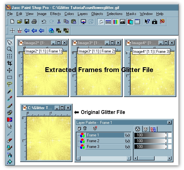Image resolution: width=184 pixels, height=170 pixels.
Task: Select the Crop tool
Action: [x=9, y=63]
